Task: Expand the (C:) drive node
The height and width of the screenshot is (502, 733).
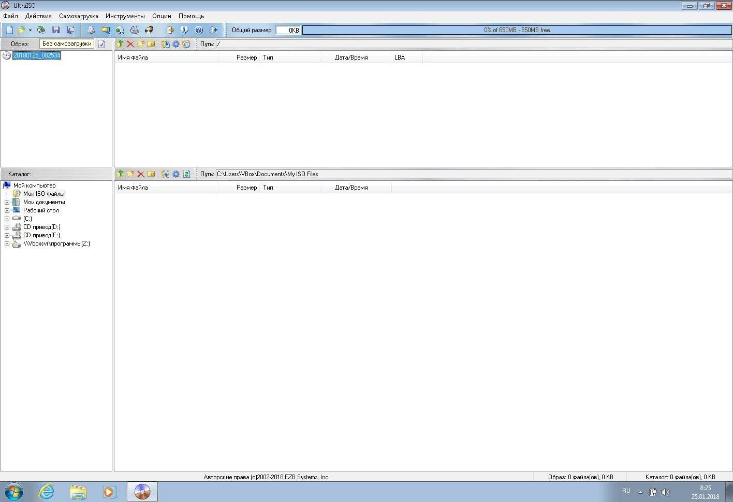Action: (7, 219)
